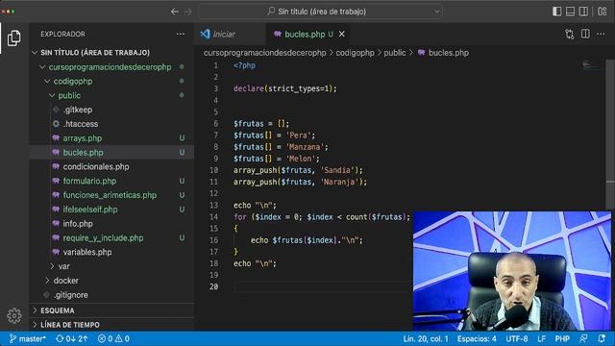The width and height of the screenshot is (615, 346).
Task: Open the .gitignore file
Action: [x=71, y=295]
